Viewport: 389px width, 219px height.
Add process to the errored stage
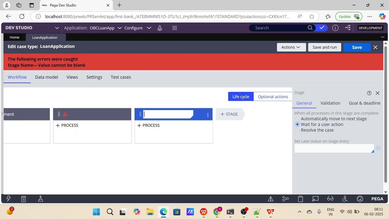[x=67, y=125]
